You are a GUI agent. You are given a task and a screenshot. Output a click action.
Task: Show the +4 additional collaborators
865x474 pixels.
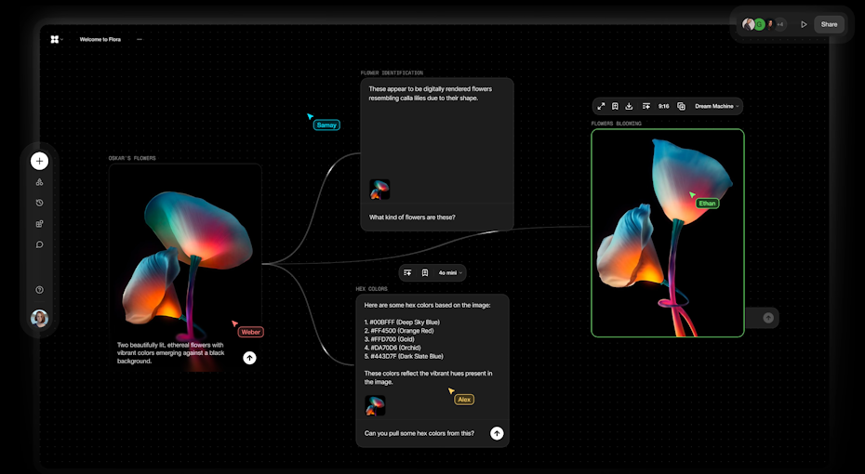pyautogui.click(x=780, y=24)
